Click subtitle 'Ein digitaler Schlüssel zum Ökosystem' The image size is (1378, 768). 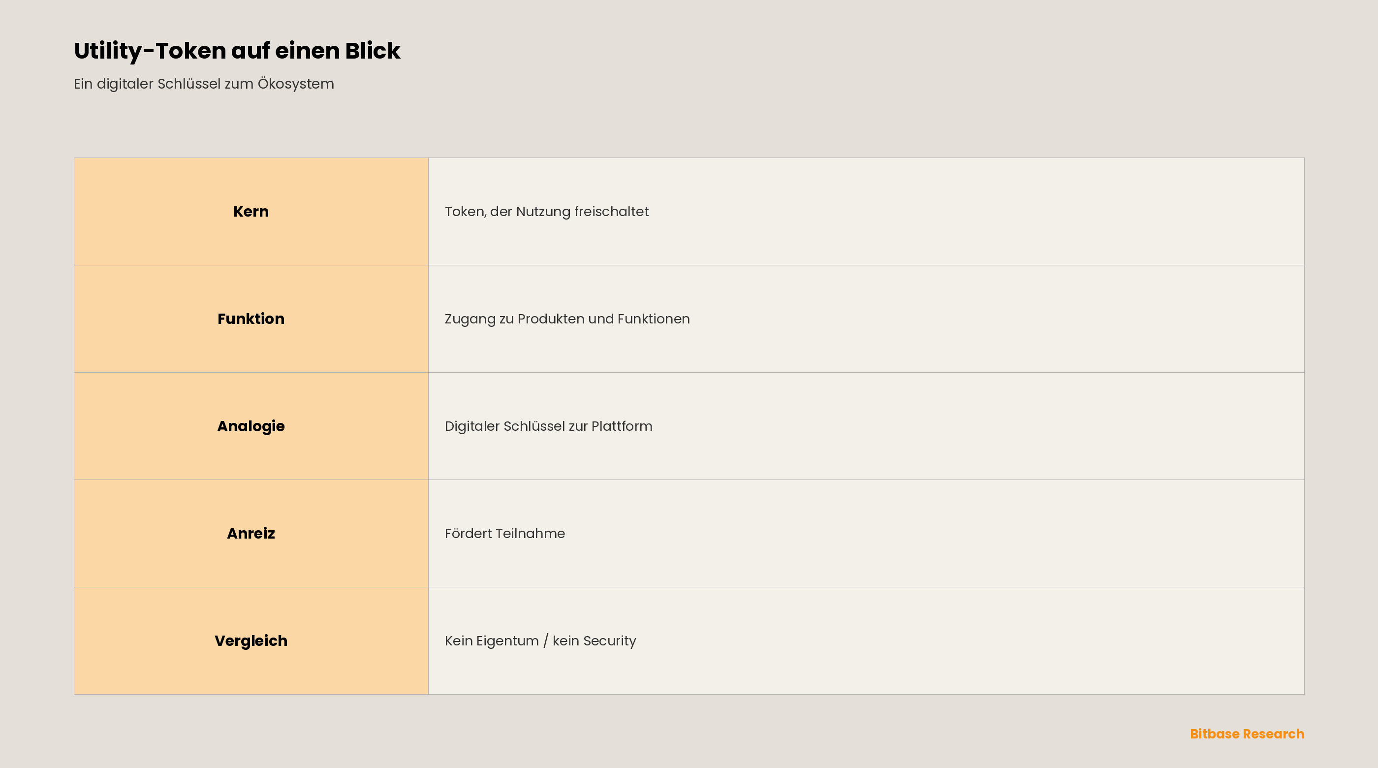[x=204, y=84]
